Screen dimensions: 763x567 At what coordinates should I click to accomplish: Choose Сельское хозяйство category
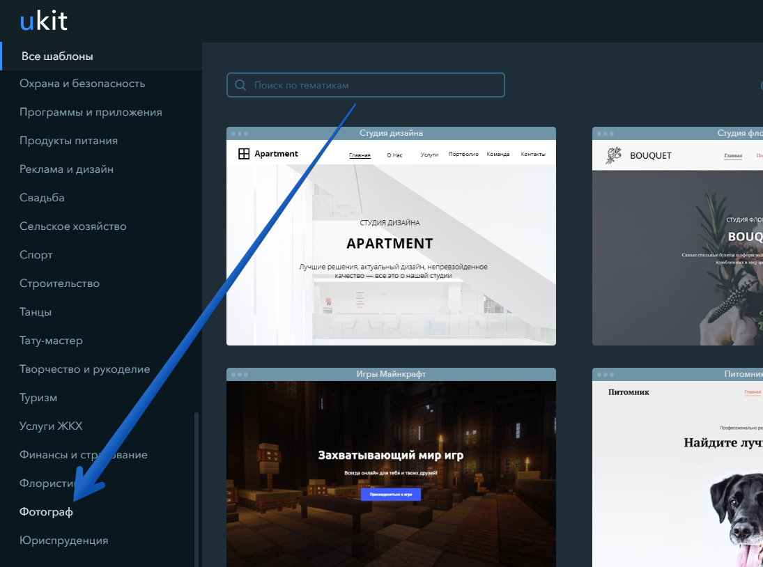point(73,226)
